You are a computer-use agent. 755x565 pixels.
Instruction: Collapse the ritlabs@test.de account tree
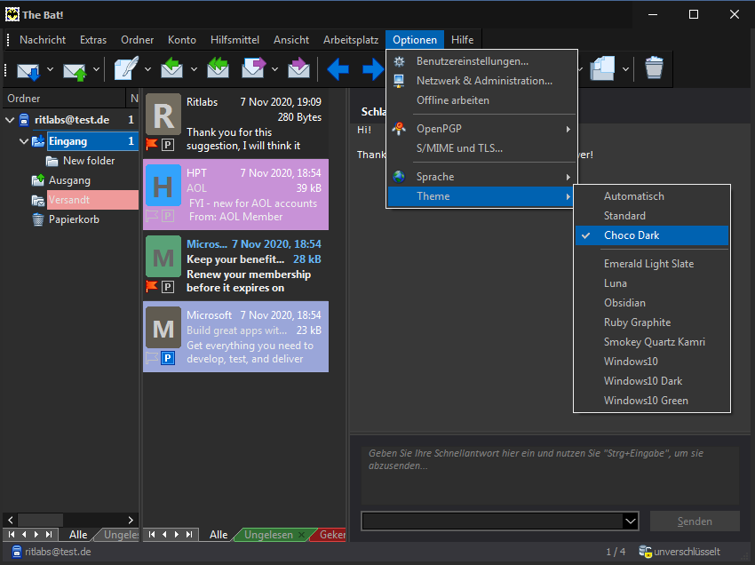10,120
